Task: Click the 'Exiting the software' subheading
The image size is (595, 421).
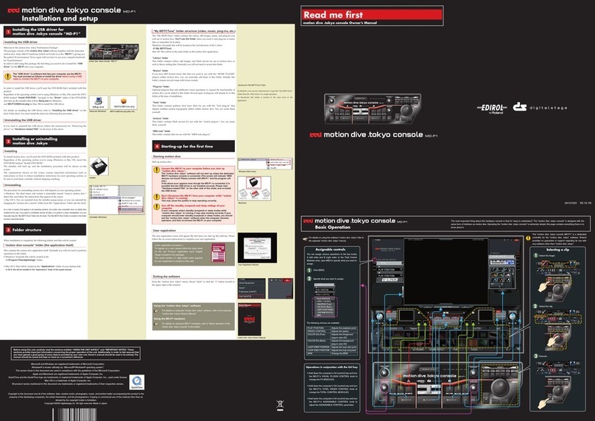Action: (166, 276)
